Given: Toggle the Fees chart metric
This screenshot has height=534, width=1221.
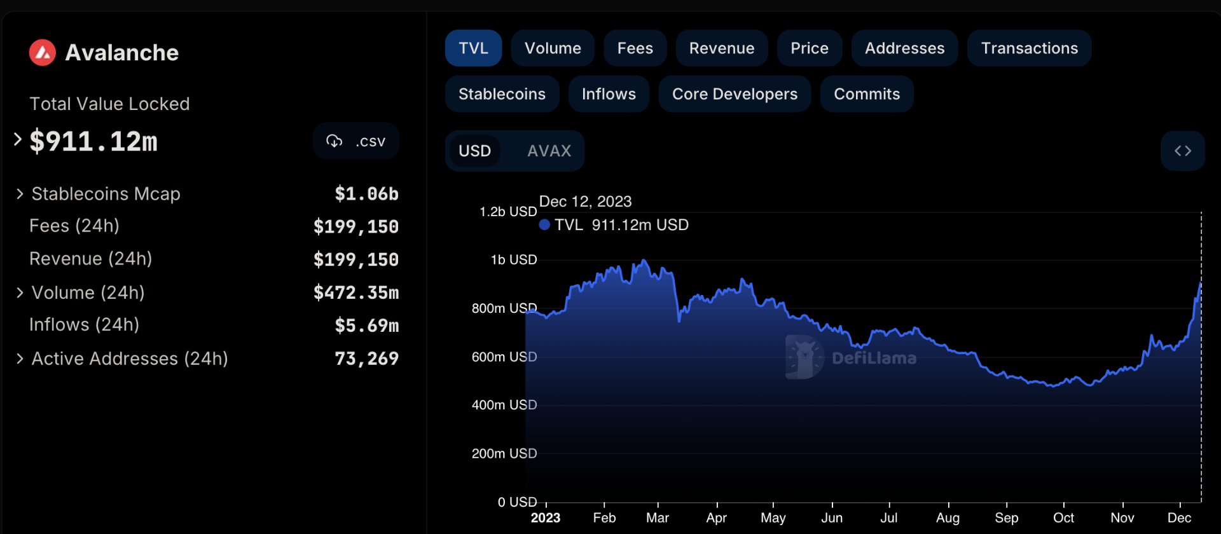Looking at the screenshot, I should tap(635, 48).
